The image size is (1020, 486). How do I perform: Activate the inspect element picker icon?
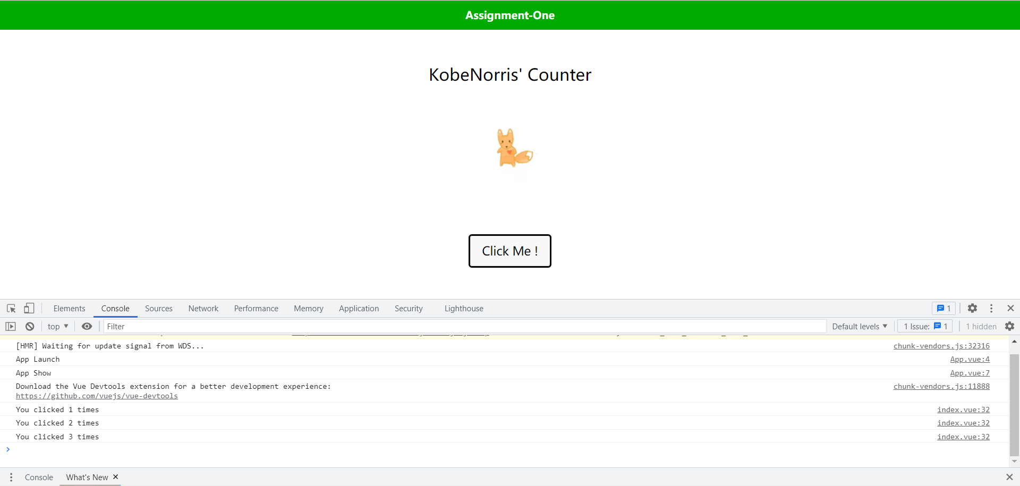[11, 309]
